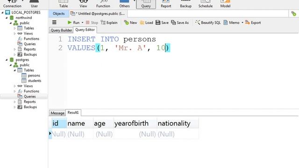The image size is (299, 168).
Task: Select the Query Editor tab
Action: [85, 30]
